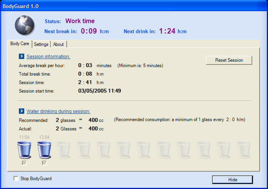
Task: Click the sixth glass icon in the row
Action: coord(123,150)
